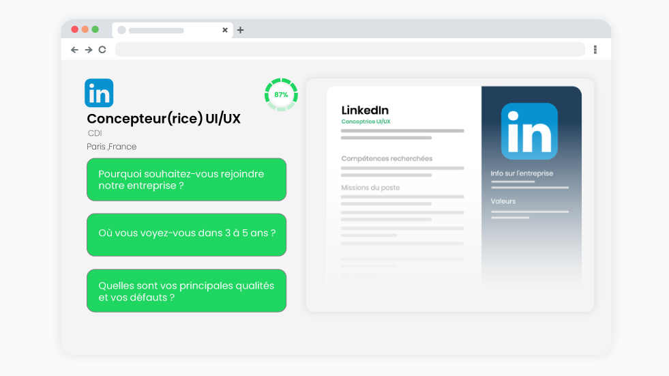Click the 87% circular progress indicator
Viewport: 669px width, 376px height.
pyautogui.click(x=281, y=95)
